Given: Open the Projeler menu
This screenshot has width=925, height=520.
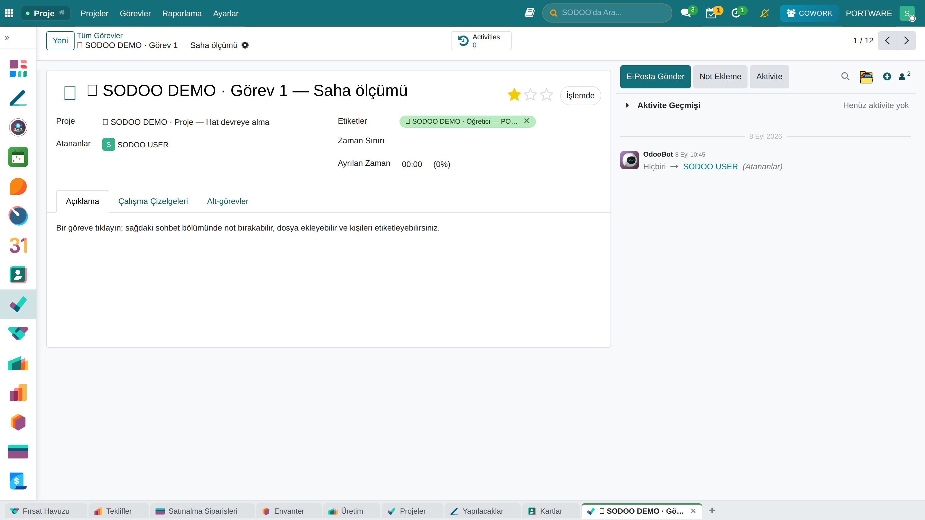Looking at the screenshot, I should (95, 13).
